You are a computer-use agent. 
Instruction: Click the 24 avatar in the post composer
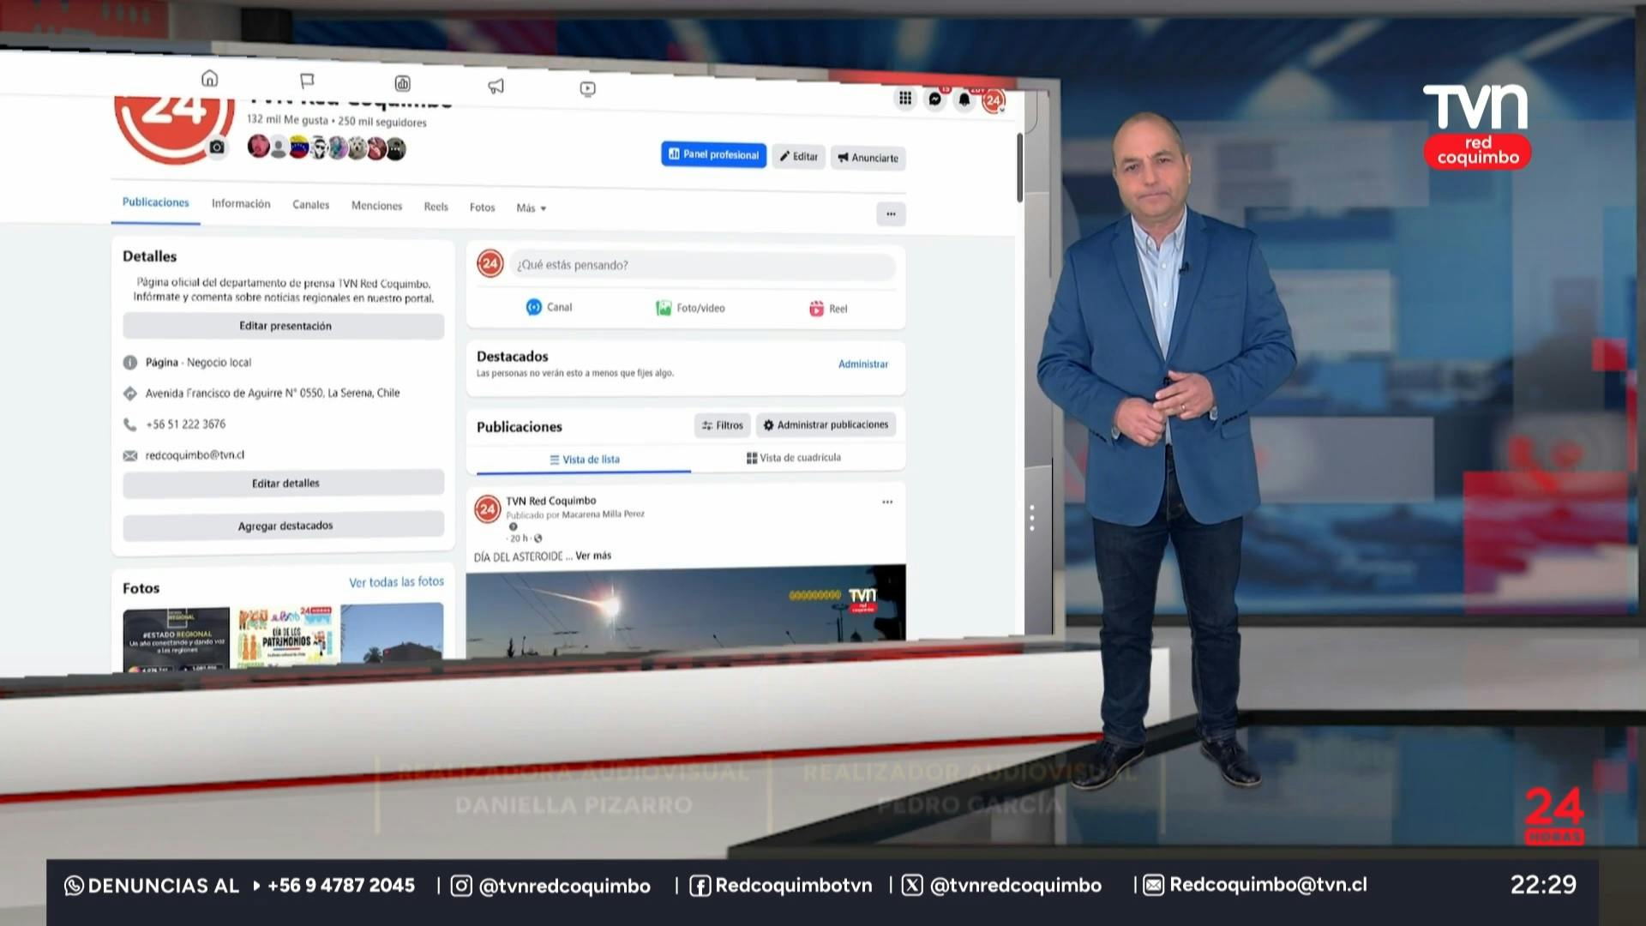click(x=490, y=263)
